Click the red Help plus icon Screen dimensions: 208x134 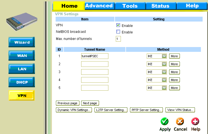[x=195, y=122]
